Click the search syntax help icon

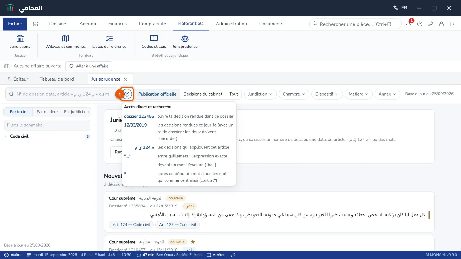coord(127,94)
